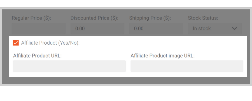This screenshot has width=252, height=101.
Task: Click the blank space right of the Affiliate Product (Yes/No) label
Action: click(161, 43)
